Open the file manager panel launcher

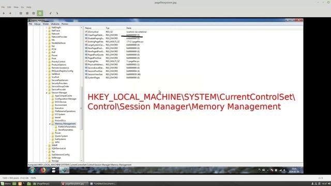pyautogui.click(x=29, y=184)
